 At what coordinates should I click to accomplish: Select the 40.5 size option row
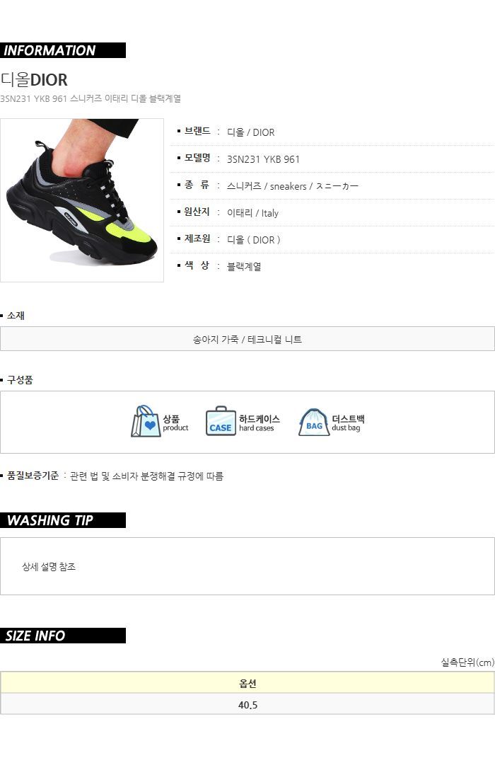pos(248,705)
